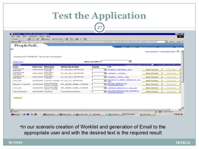The height and width of the screenshot is (149, 199).
Task: Switch to Job Data taskbar window
Action: click(147, 114)
